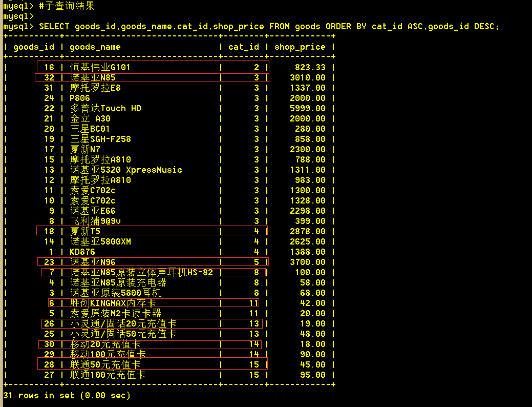Click goods name 夏新T5
532x407 pixels.
pyautogui.click(x=85, y=231)
